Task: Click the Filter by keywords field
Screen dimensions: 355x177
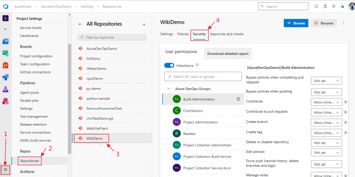Action: pos(112,37)
